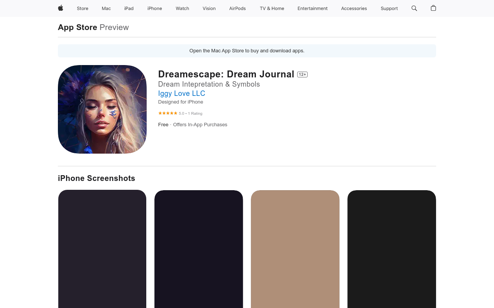The width and height of the screenshot is (494, 308).
Task: Click the iPhone Screenshots heading
Action: [96, 178]
